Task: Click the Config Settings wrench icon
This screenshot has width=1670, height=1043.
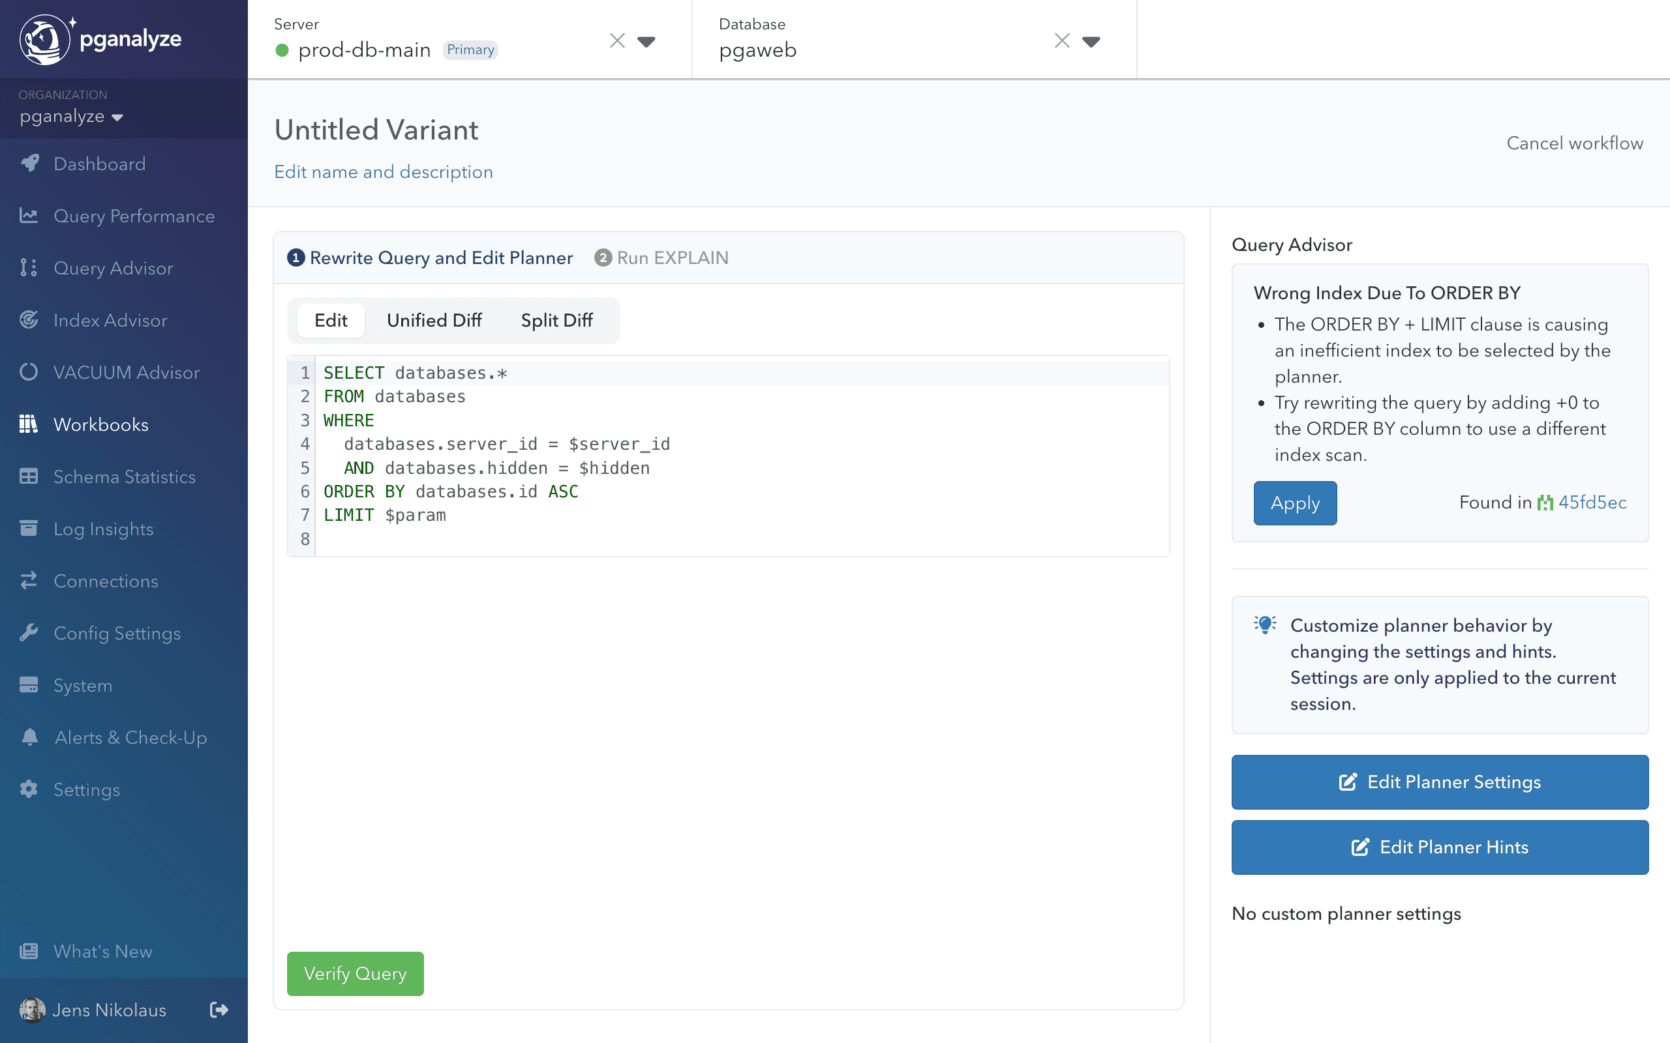Action: click(x=29, y=633)
